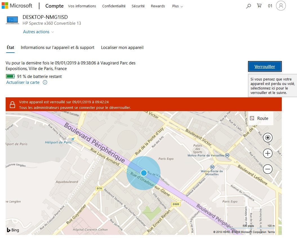The image size is (297, 238).
Task: Click the Compte heading link
Action: point(54,6)
